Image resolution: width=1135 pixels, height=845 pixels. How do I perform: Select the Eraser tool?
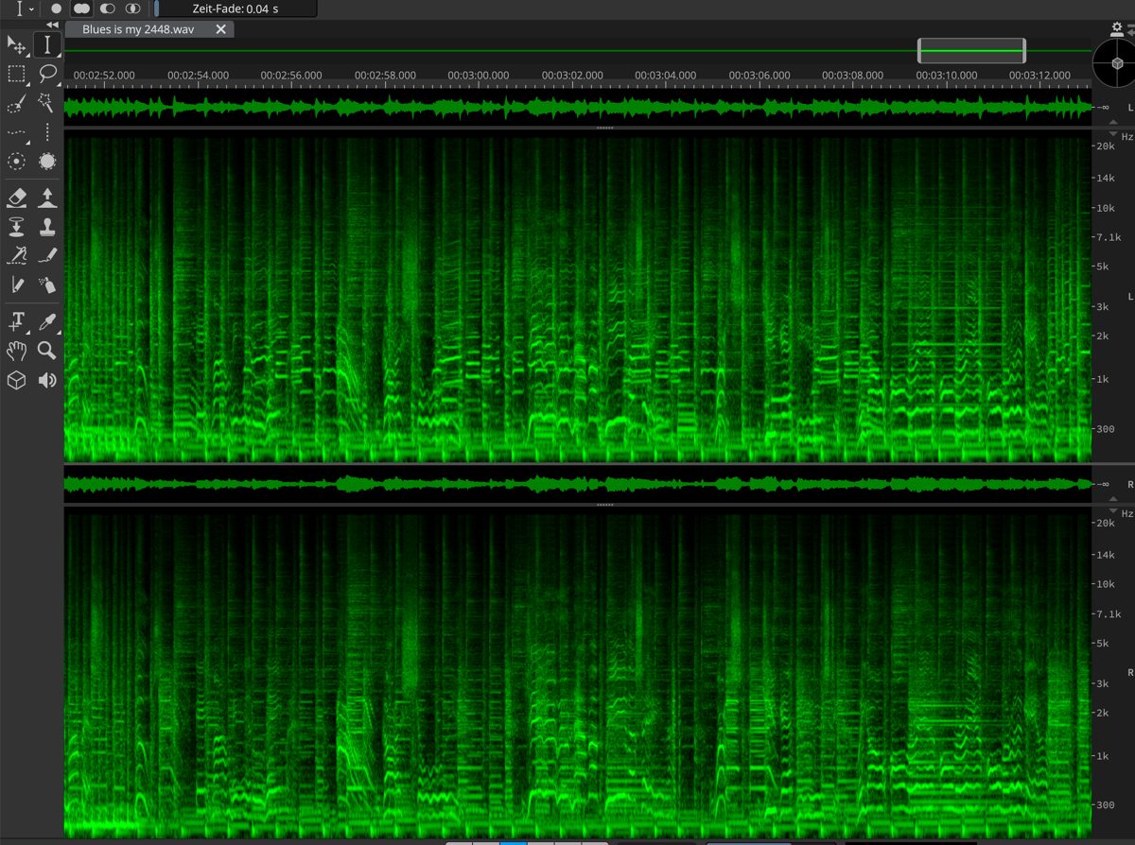[16, 197]
